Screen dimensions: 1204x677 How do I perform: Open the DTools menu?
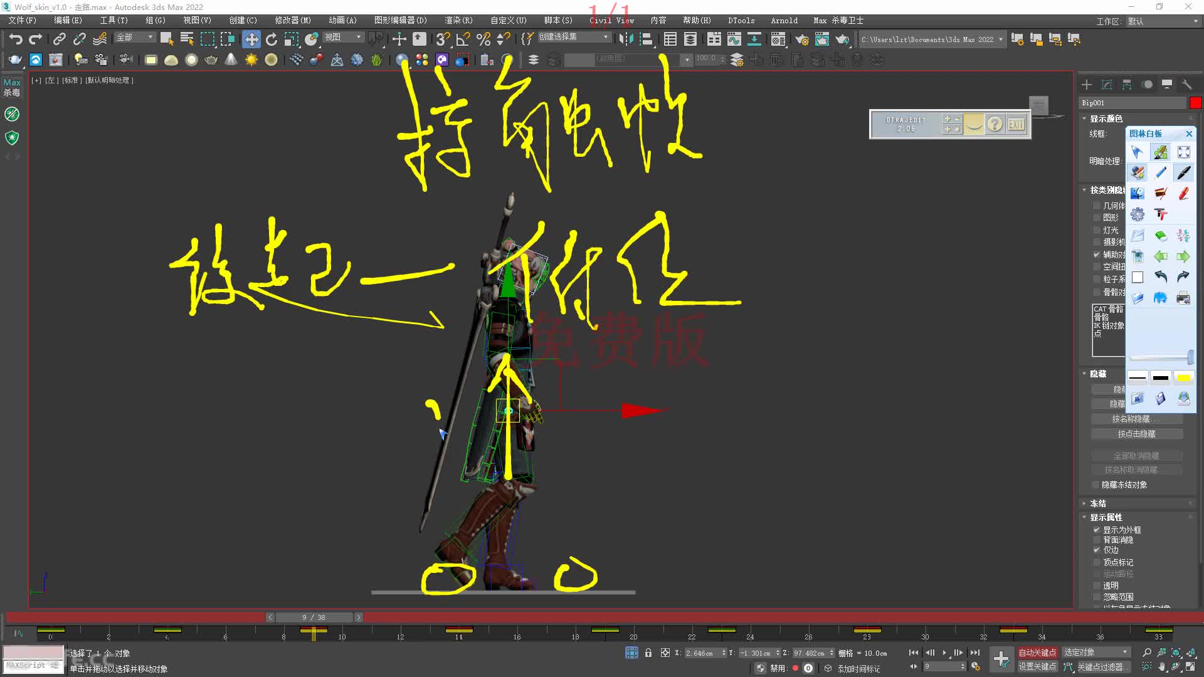pyautogui.click(x=741, y=21)
